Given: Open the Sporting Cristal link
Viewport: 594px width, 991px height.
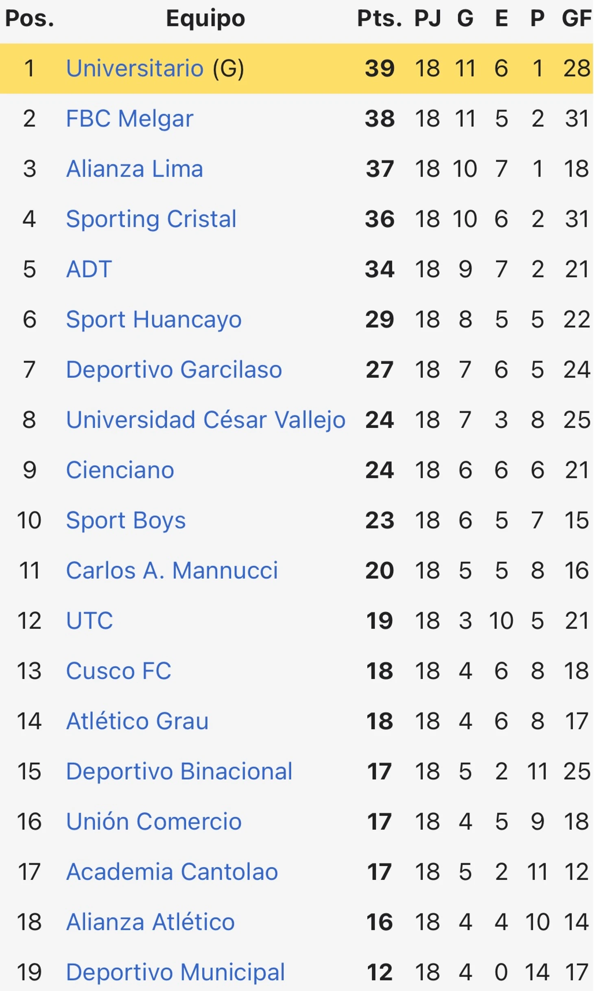Looking at the screenshot, I should 151,219.
